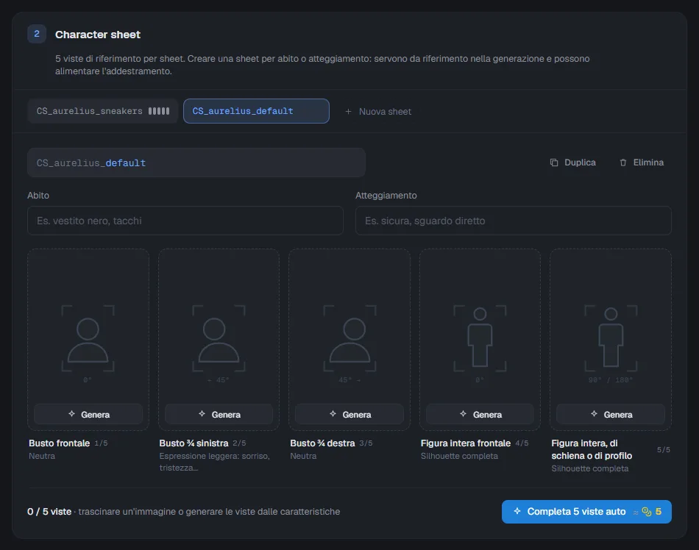Click the Duplica copy icon
Viewport: 699px width, 550px height.
(x=553, y=162)
